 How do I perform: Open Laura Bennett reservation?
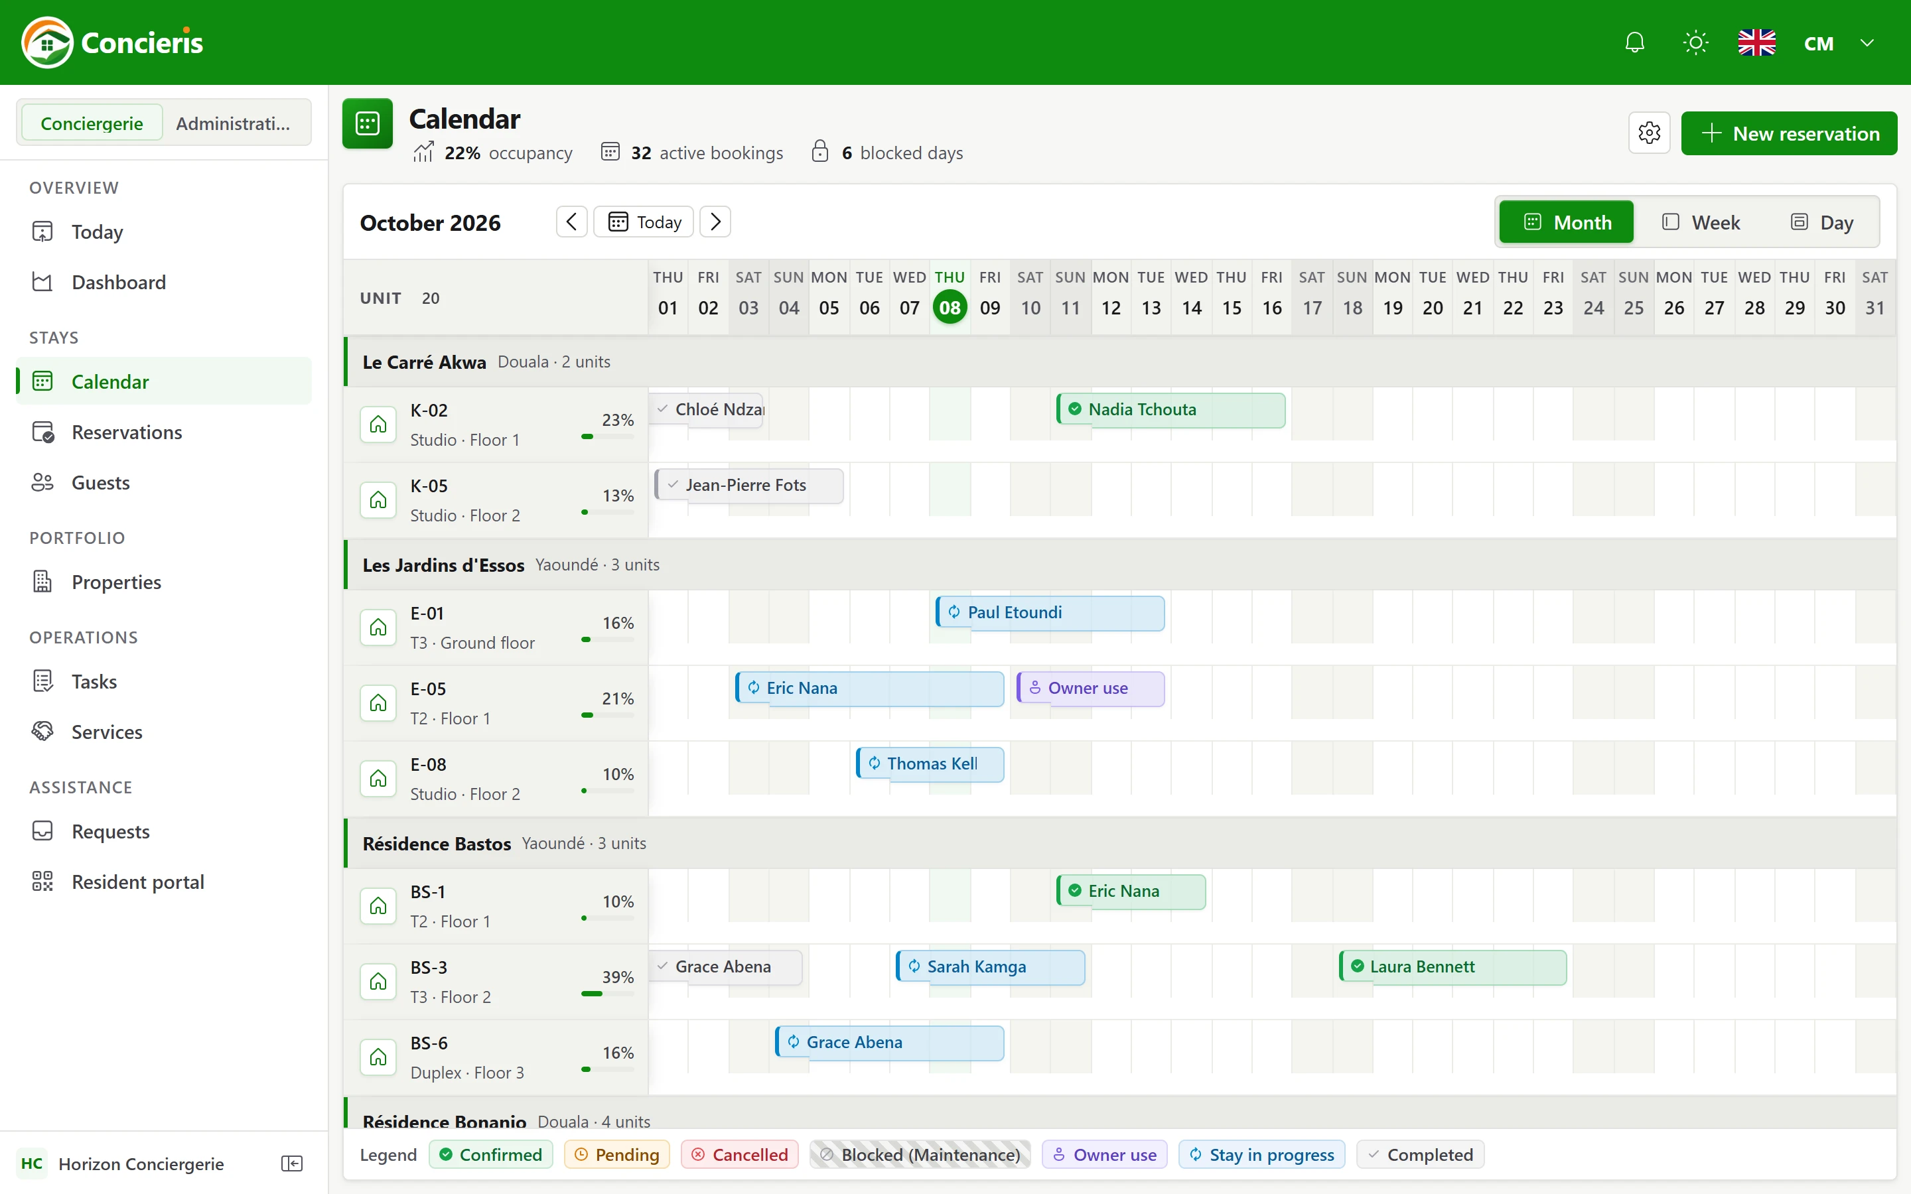coord(1452,967)
